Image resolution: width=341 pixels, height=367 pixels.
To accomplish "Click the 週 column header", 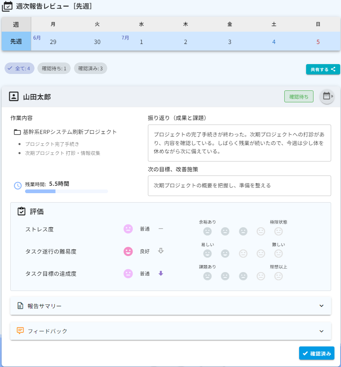I will coord(16,24).
